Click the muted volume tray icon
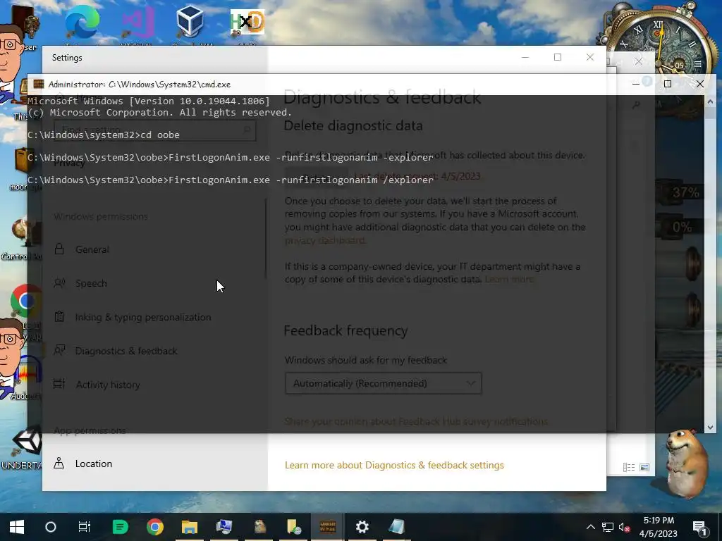 (625, 527)
